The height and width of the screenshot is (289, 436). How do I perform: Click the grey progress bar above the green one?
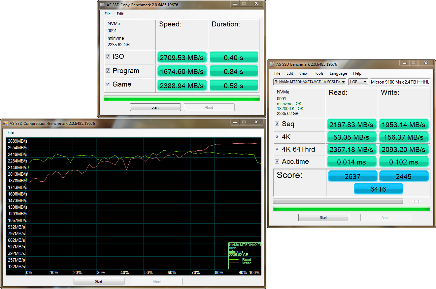[338, 201]
